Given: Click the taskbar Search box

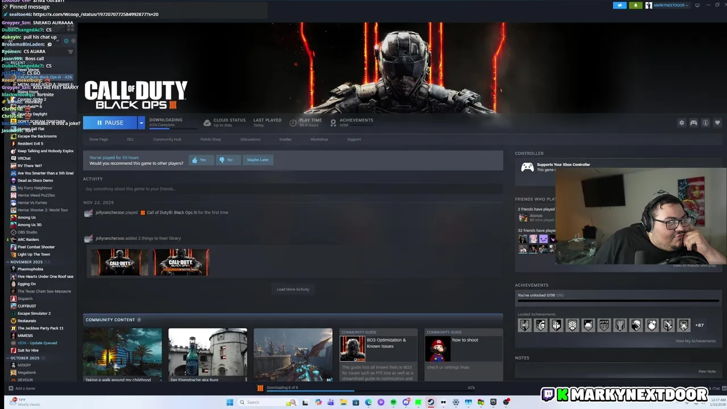Looking at the screenshot, I should pos(267,402).
